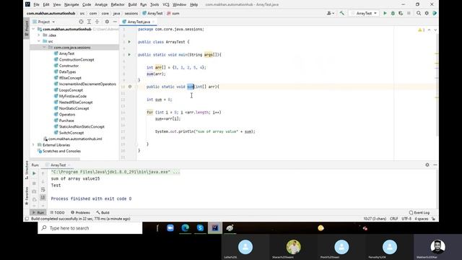Switch to ArrayTest.java editor tab
The height and width of the screenshot is (260, 462).
click(x=139, y=22)
